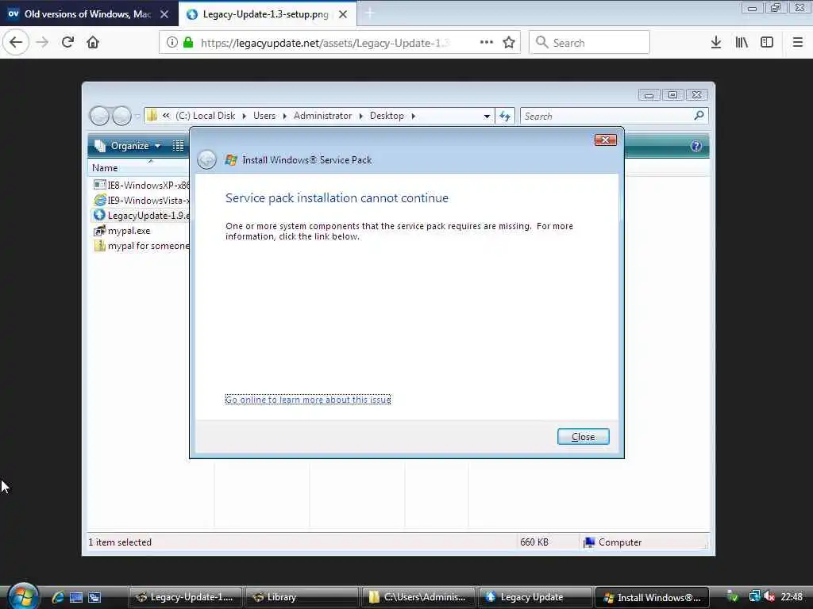
Task: Go to the browser home page
Action: point(93,43)
